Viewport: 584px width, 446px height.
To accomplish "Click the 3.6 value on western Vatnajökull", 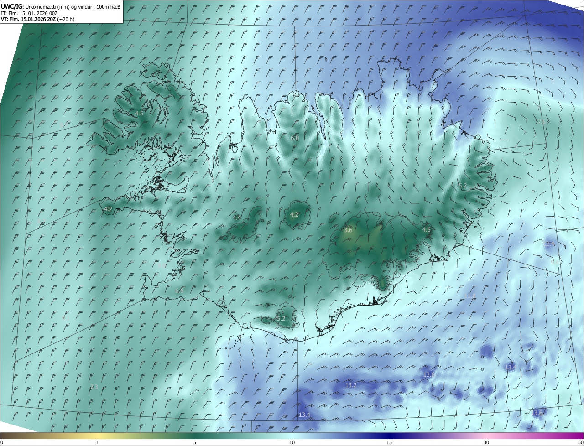I will click(348, 230).
